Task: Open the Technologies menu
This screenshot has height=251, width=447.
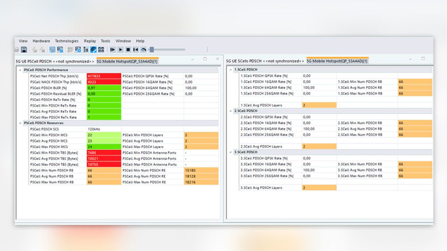Action: point(67,41)
